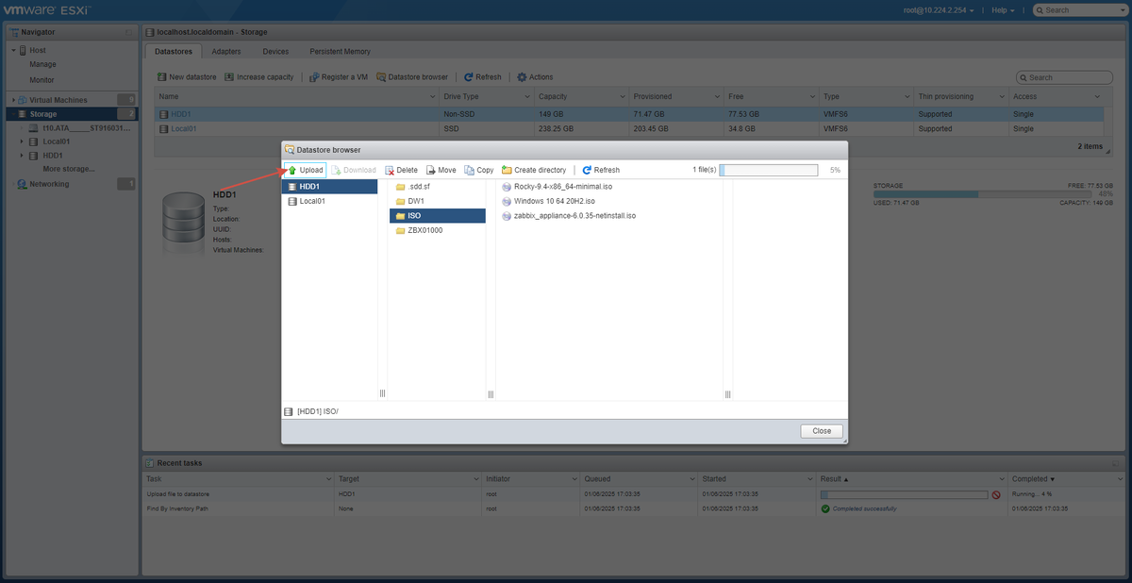Switch to the Datastores tab
The image size is (1132, 583).
point(173,51)
